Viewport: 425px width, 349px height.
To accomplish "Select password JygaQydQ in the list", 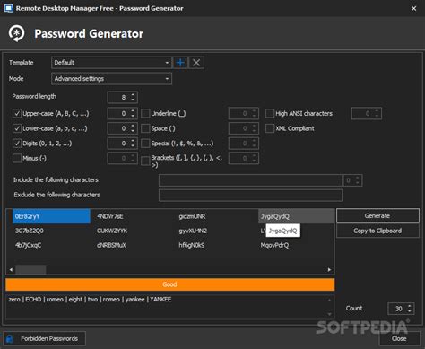I will click(x=296, y=216).
